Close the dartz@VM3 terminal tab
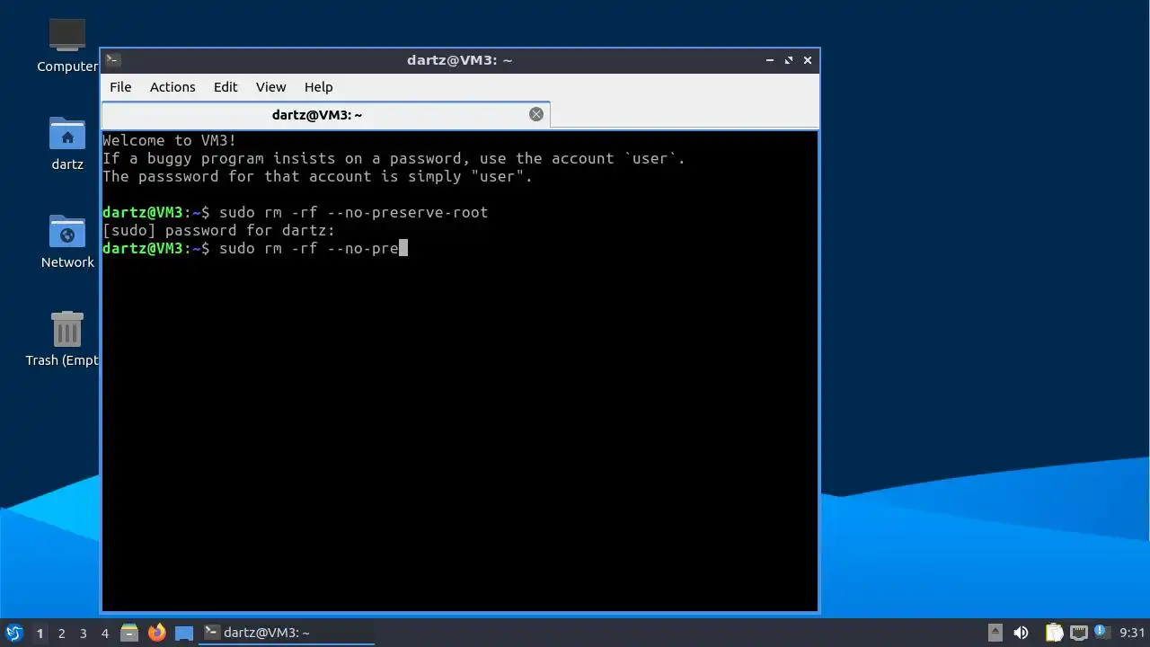 536,114
